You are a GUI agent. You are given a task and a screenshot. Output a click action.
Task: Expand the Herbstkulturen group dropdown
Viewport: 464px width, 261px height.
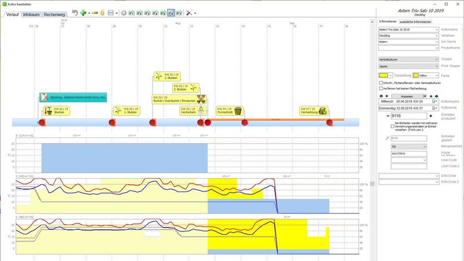click(408, 59)
